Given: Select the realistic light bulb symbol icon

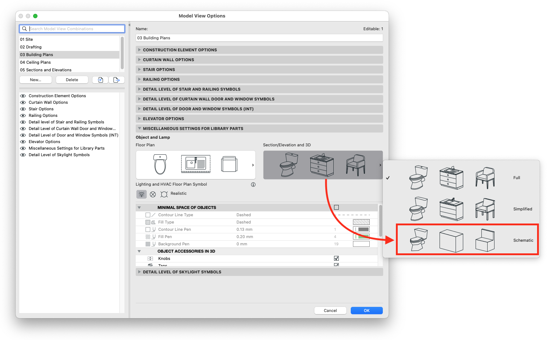Looking at the screenshot, I should (142, 194).
